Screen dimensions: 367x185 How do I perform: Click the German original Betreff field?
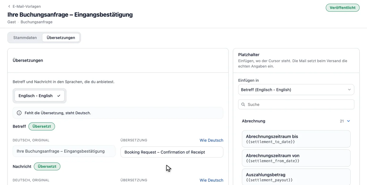click(64, 151)
